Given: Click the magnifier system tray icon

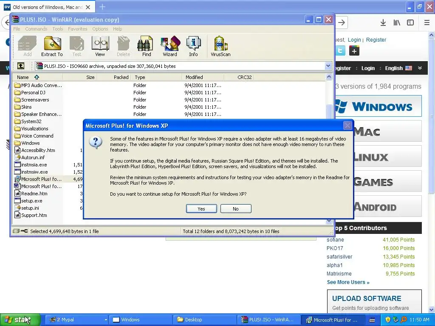Looking at the screenshot, I should 404,320.
